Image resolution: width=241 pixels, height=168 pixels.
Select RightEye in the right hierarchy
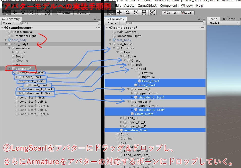[x=155, y=77]
